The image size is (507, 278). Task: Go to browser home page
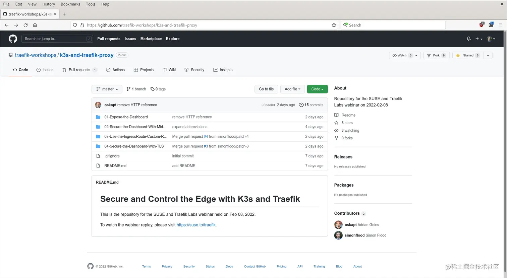click(x=35, y=25)
